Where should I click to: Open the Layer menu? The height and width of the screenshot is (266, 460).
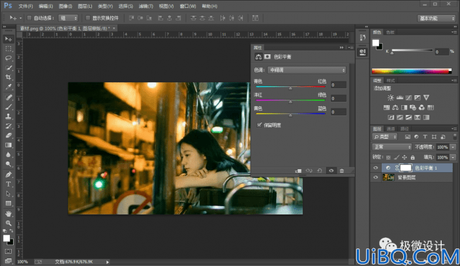[85, 6]
